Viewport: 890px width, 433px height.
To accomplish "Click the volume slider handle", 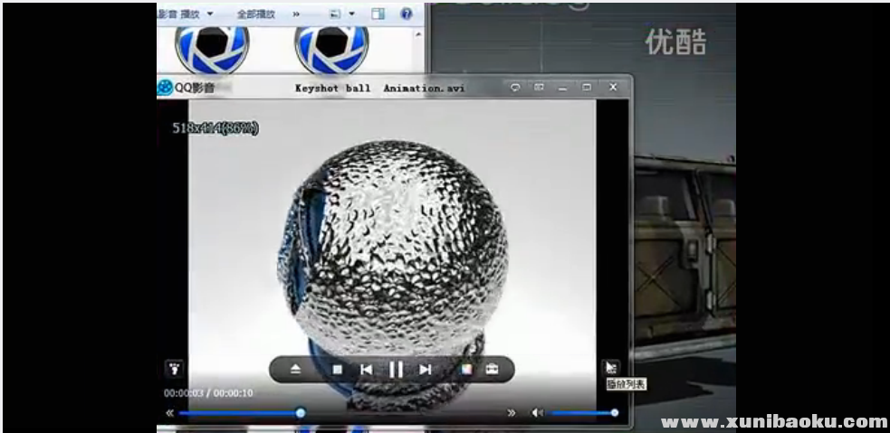I will tap(615, 413).
